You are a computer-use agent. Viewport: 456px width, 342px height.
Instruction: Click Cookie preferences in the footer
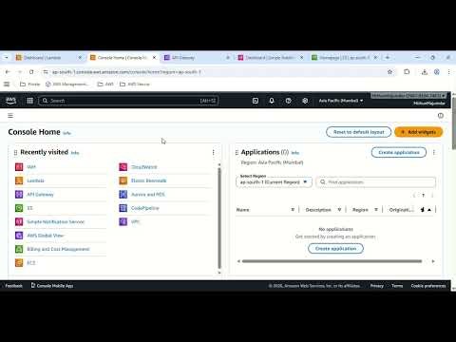pyautogui.click(x=428, y=286)
